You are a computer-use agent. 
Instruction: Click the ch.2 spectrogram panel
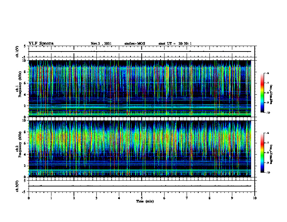coord(140,149)
